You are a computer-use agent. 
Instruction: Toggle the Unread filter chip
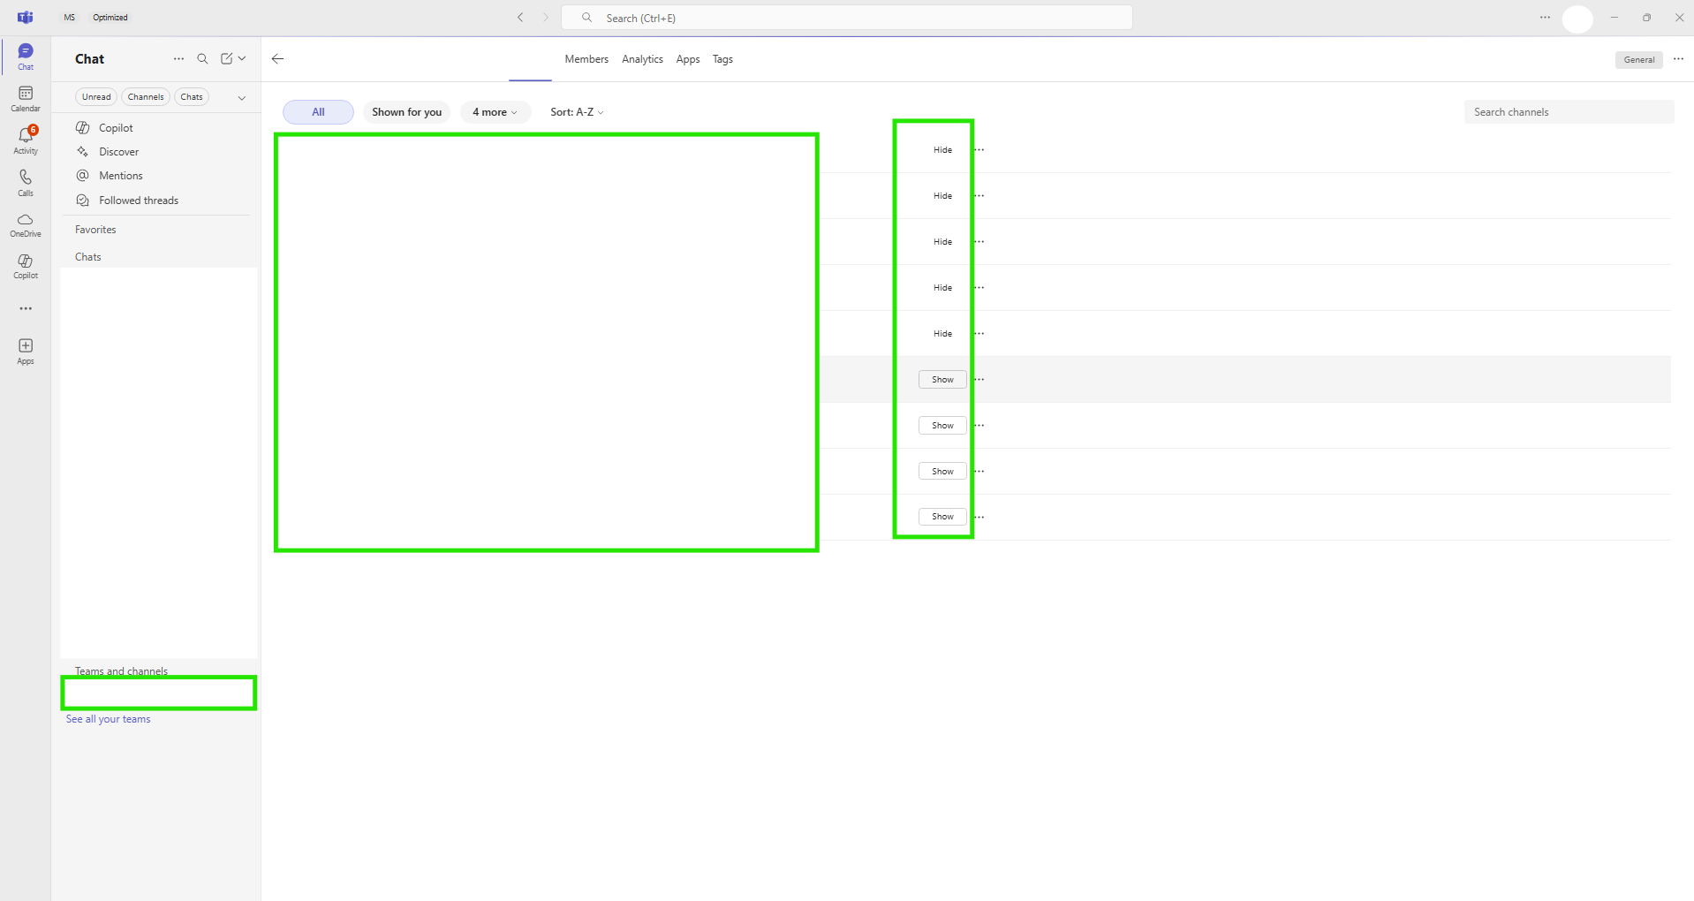pos(96,97)
